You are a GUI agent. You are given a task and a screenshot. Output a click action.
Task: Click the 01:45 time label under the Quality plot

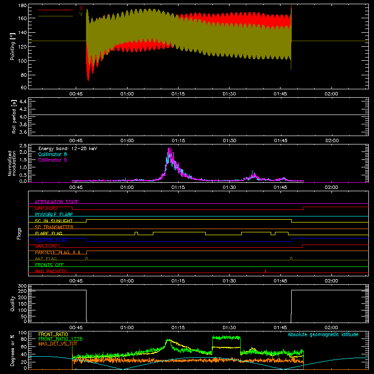pyautogui.click(x=280, y=328)
